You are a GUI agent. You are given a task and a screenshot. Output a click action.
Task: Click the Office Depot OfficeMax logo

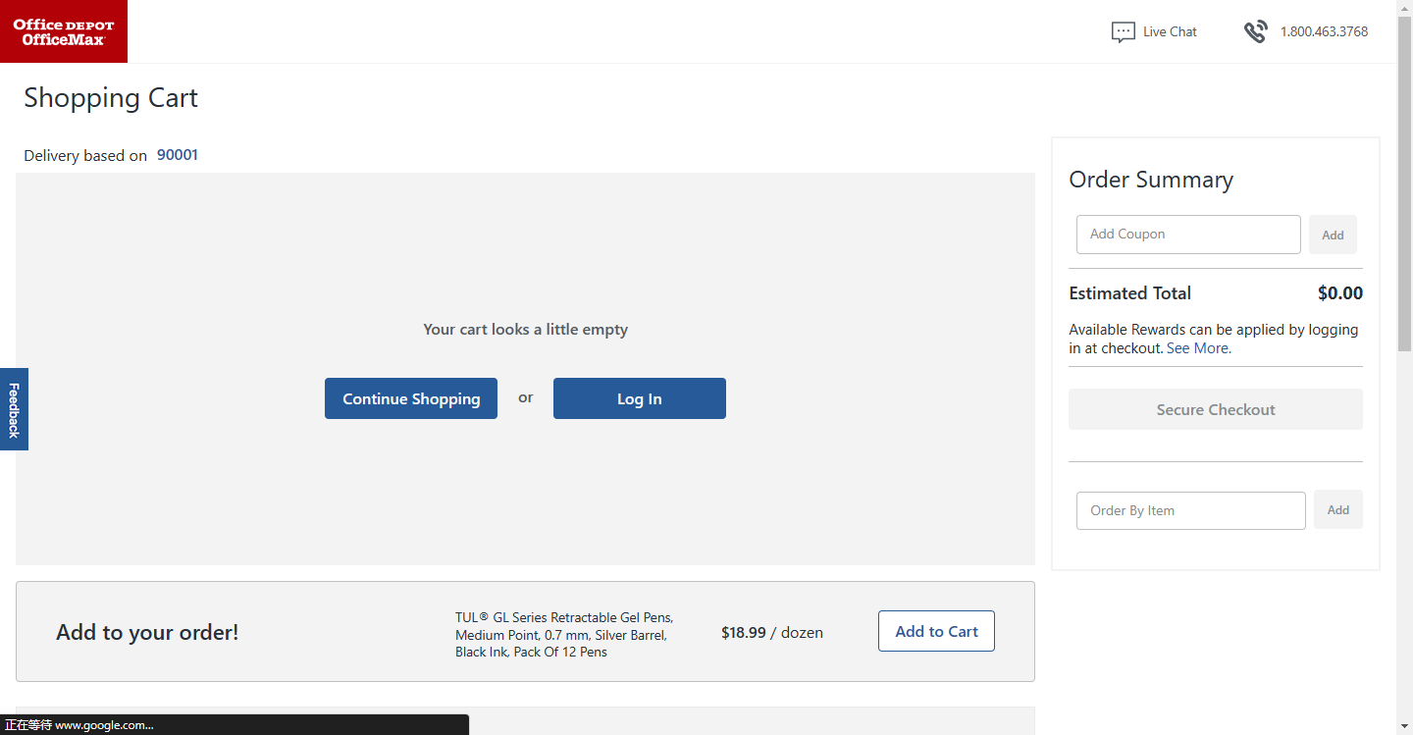tap(64, 31)
